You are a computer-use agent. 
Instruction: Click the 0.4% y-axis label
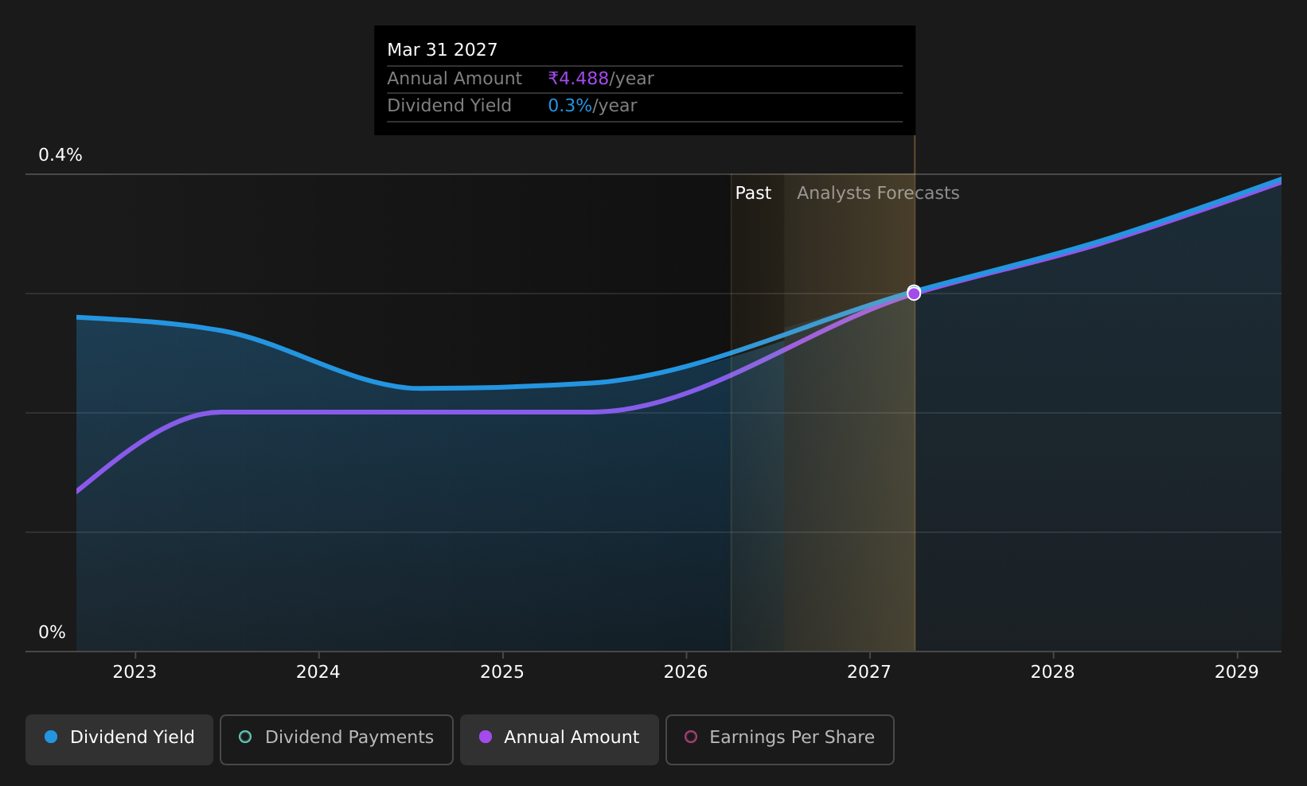click(60, 155)
